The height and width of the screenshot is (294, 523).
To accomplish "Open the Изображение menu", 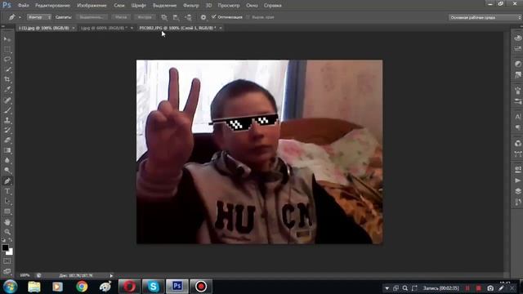I will (92, 6).
